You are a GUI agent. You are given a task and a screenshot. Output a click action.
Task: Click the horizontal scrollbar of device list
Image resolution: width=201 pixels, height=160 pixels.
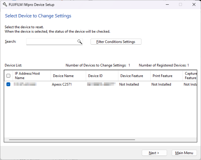click(x=72, y=139)
